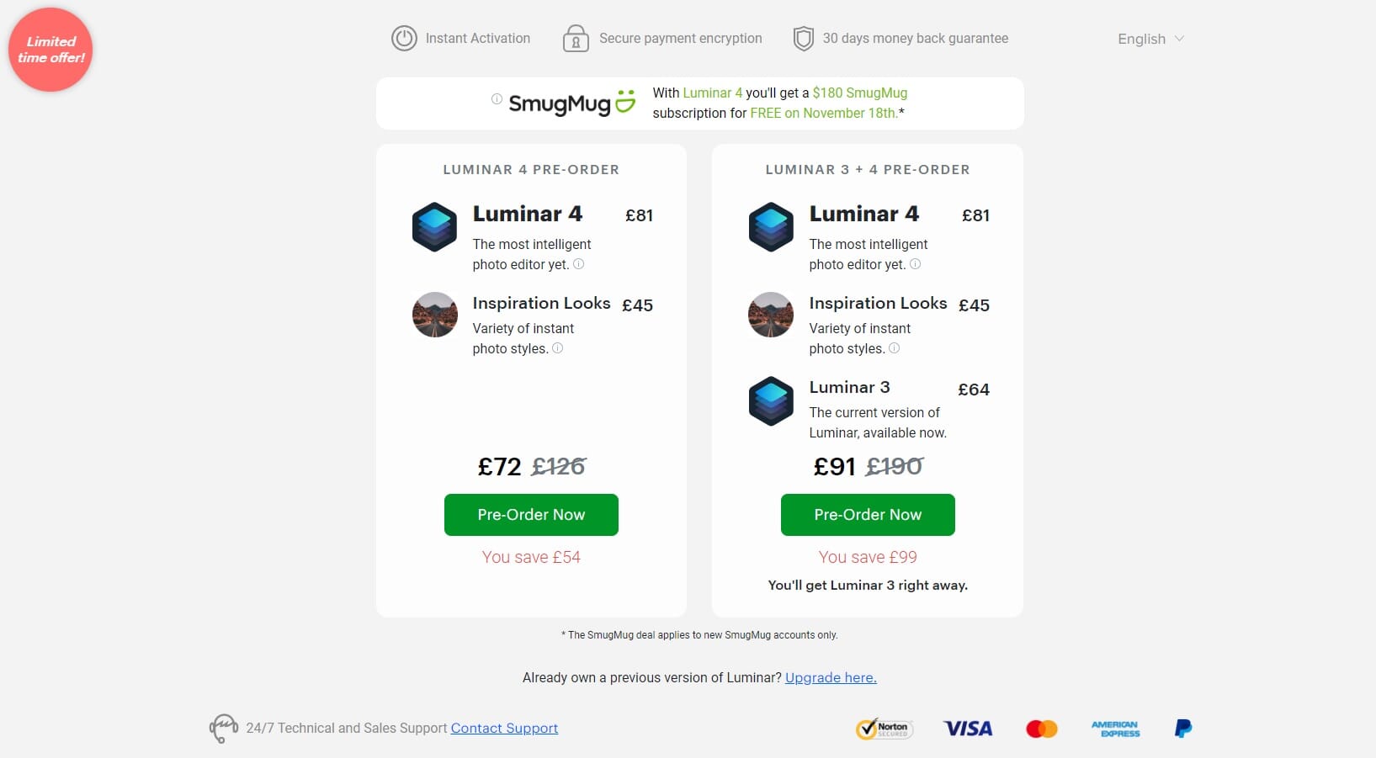Click the Norton Secured badge
The width and height of the screenshot is (1376, 758).
(x=885, y=729)
